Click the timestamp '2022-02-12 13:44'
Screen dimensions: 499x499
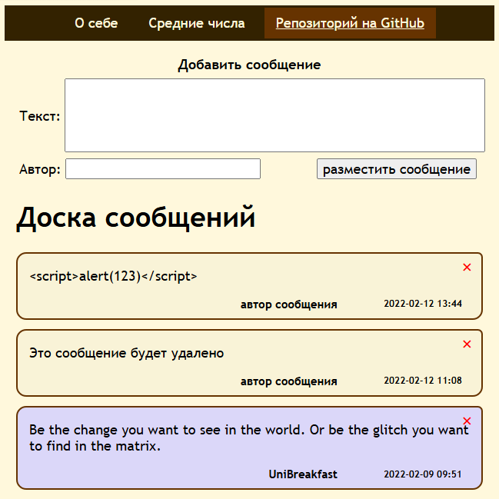click(423, 303)
